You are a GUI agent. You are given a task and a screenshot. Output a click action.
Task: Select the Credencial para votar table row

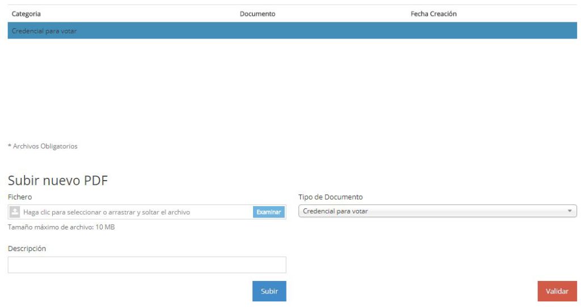pos(44,31)
